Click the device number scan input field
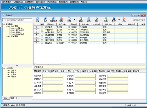 (18, 20)
